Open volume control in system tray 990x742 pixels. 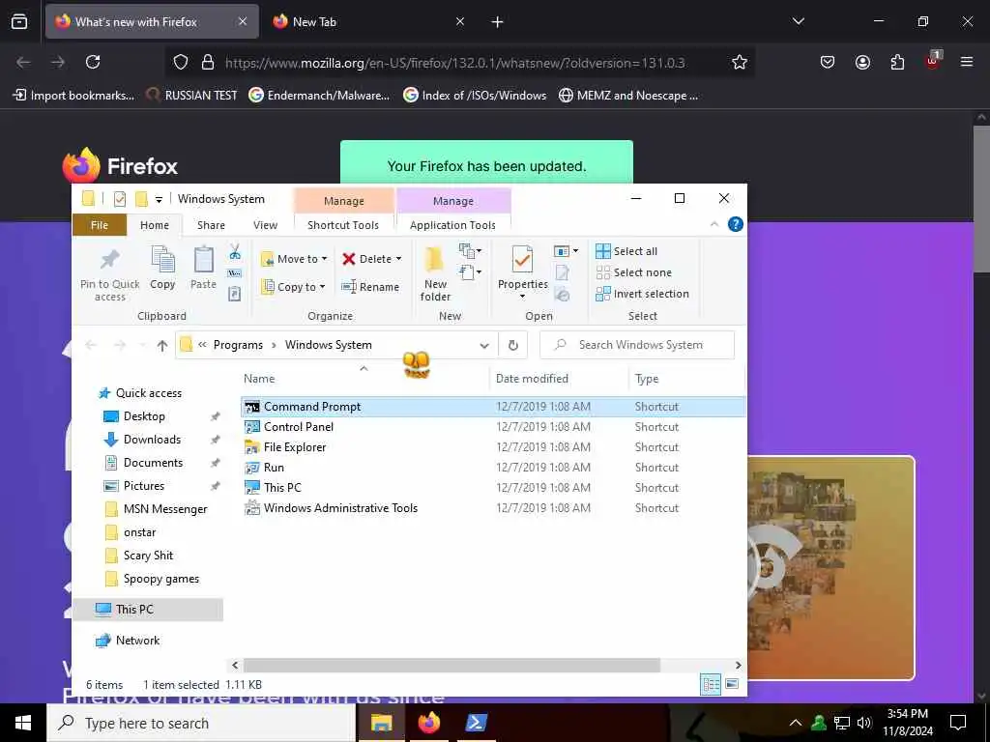tap(864, 723)
